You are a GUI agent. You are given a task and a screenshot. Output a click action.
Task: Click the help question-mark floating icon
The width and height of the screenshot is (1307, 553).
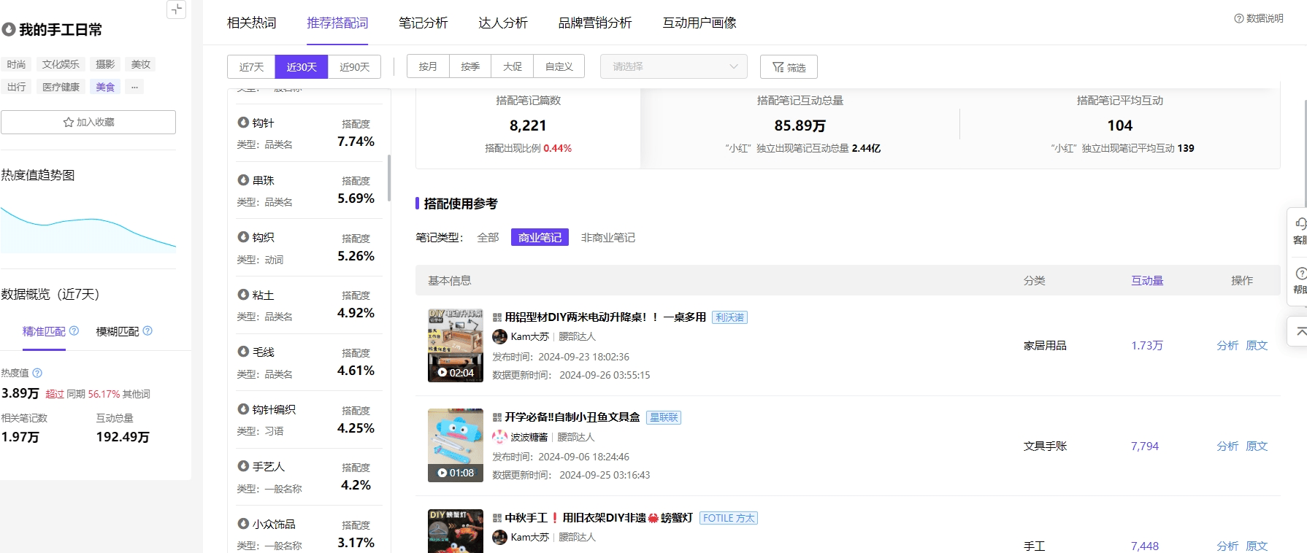tap(1300, 274)
